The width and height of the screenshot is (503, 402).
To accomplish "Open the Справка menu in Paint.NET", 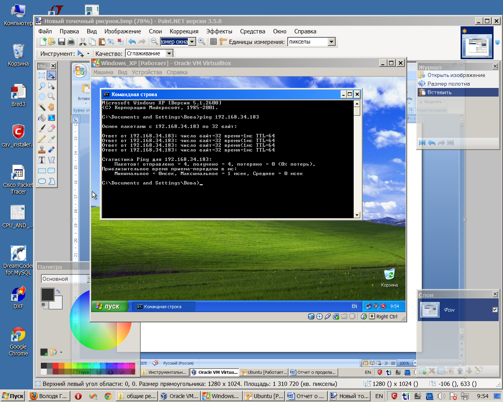I will pos(305,31).
